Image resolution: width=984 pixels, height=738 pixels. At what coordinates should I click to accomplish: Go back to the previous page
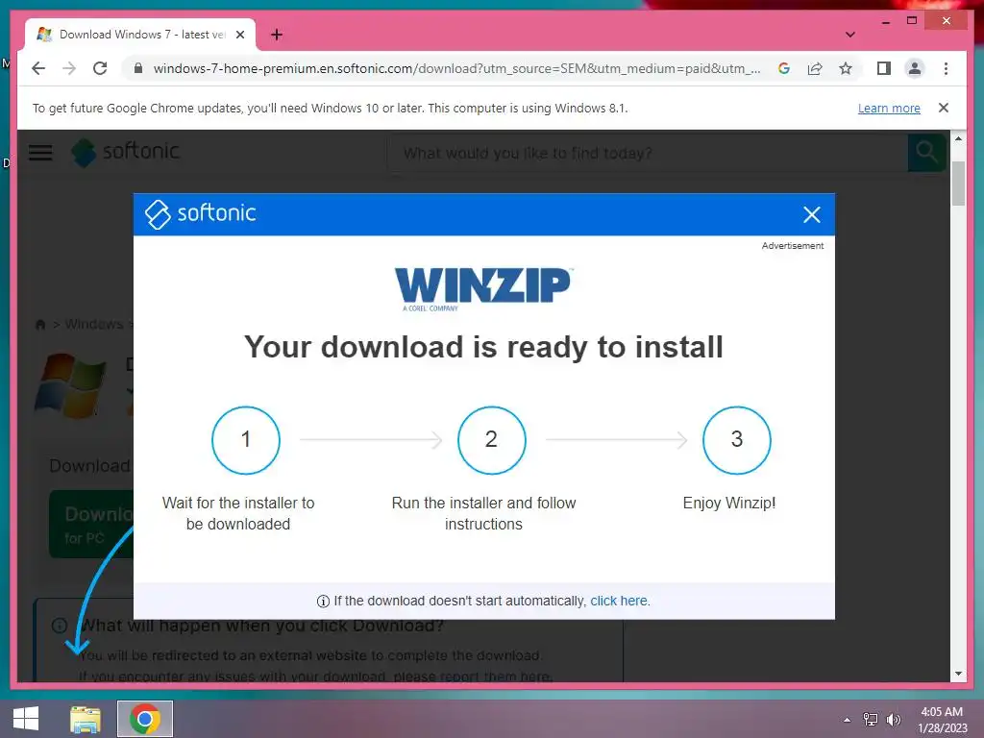[38, 68]
